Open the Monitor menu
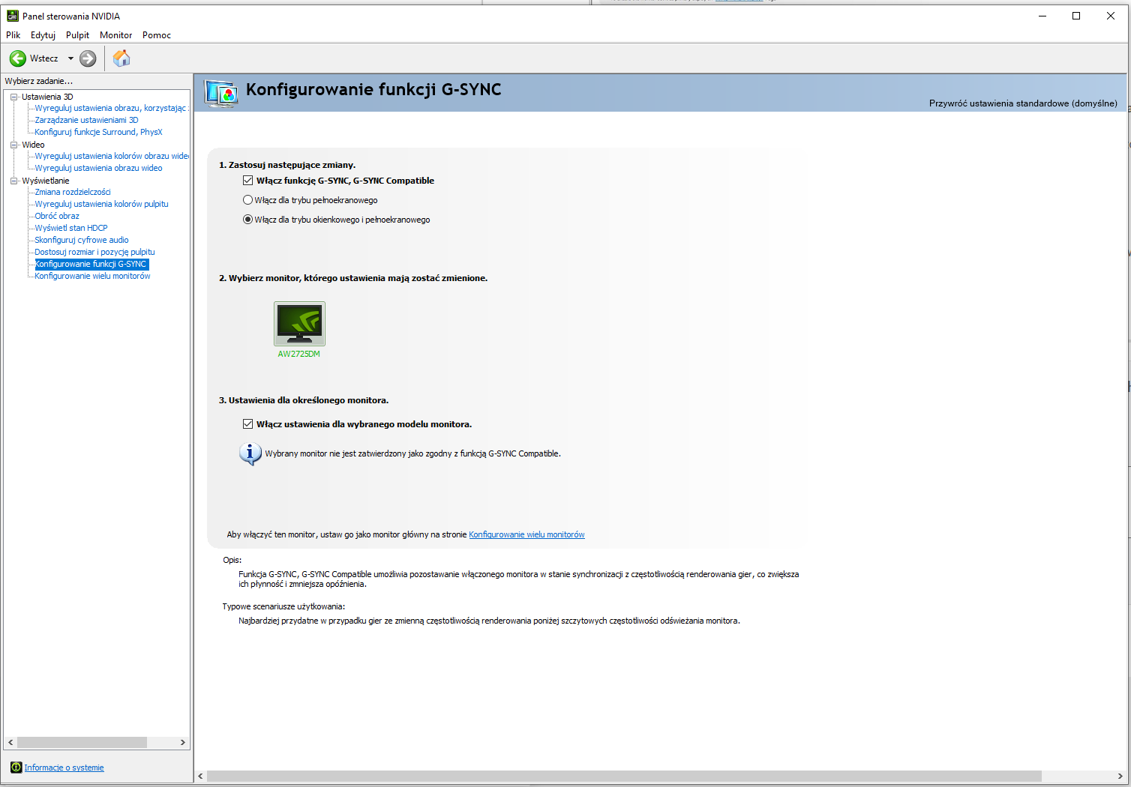The height and width of the screenshot is (787, 1131). (x=115, y=35)
